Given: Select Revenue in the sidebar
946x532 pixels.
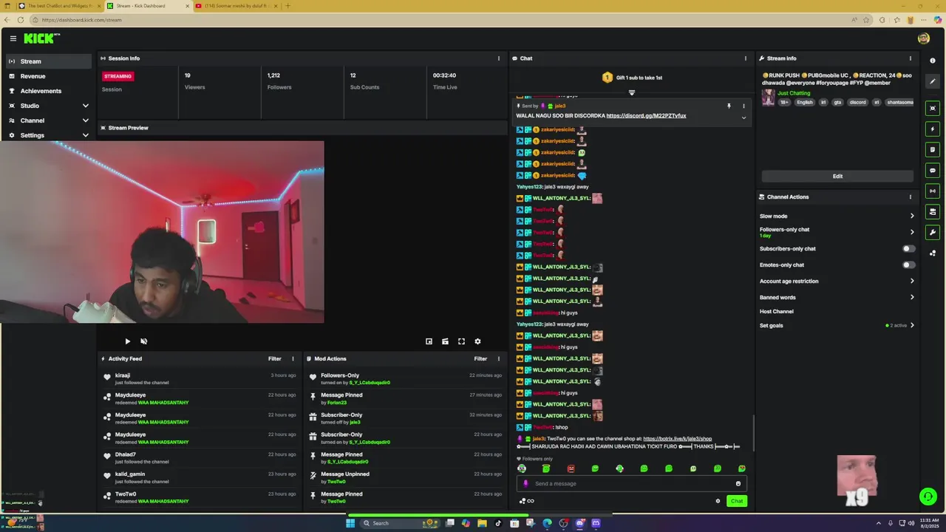Looking at the screenshot, I should [x=49, y=76].
